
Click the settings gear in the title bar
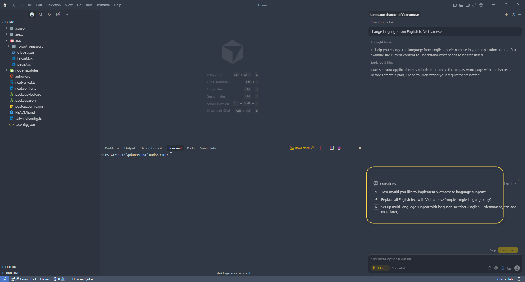(481, 5)
